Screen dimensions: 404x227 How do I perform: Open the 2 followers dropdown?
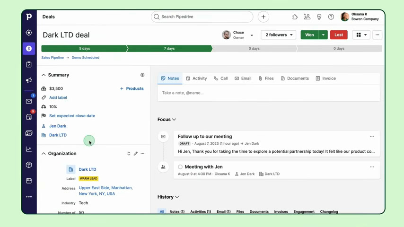point(278,35)
